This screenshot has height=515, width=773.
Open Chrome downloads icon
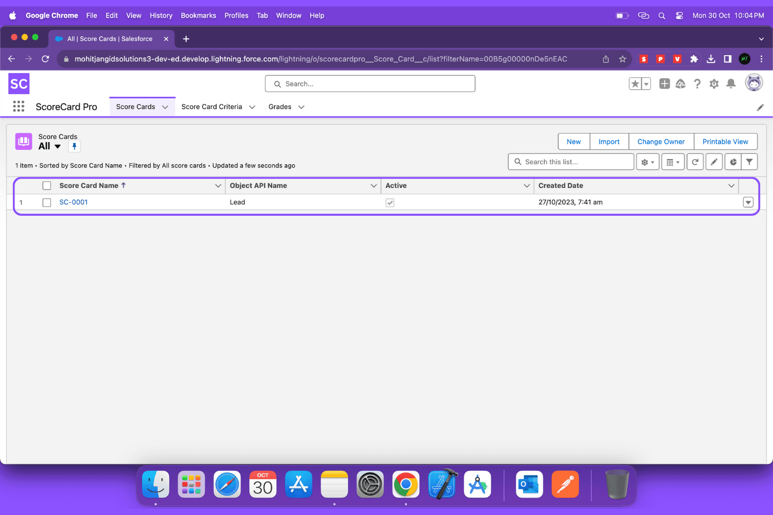(x=711, y=59)
